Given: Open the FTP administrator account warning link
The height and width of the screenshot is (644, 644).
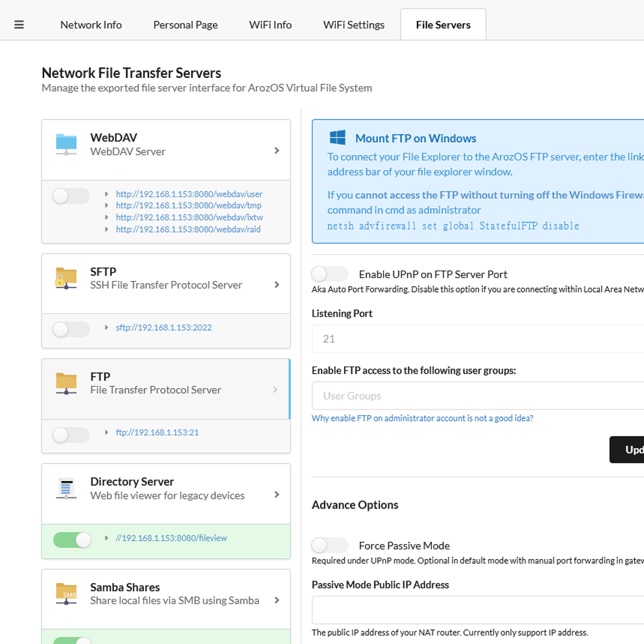Looking at the screenshot, I should pos(422,418).
